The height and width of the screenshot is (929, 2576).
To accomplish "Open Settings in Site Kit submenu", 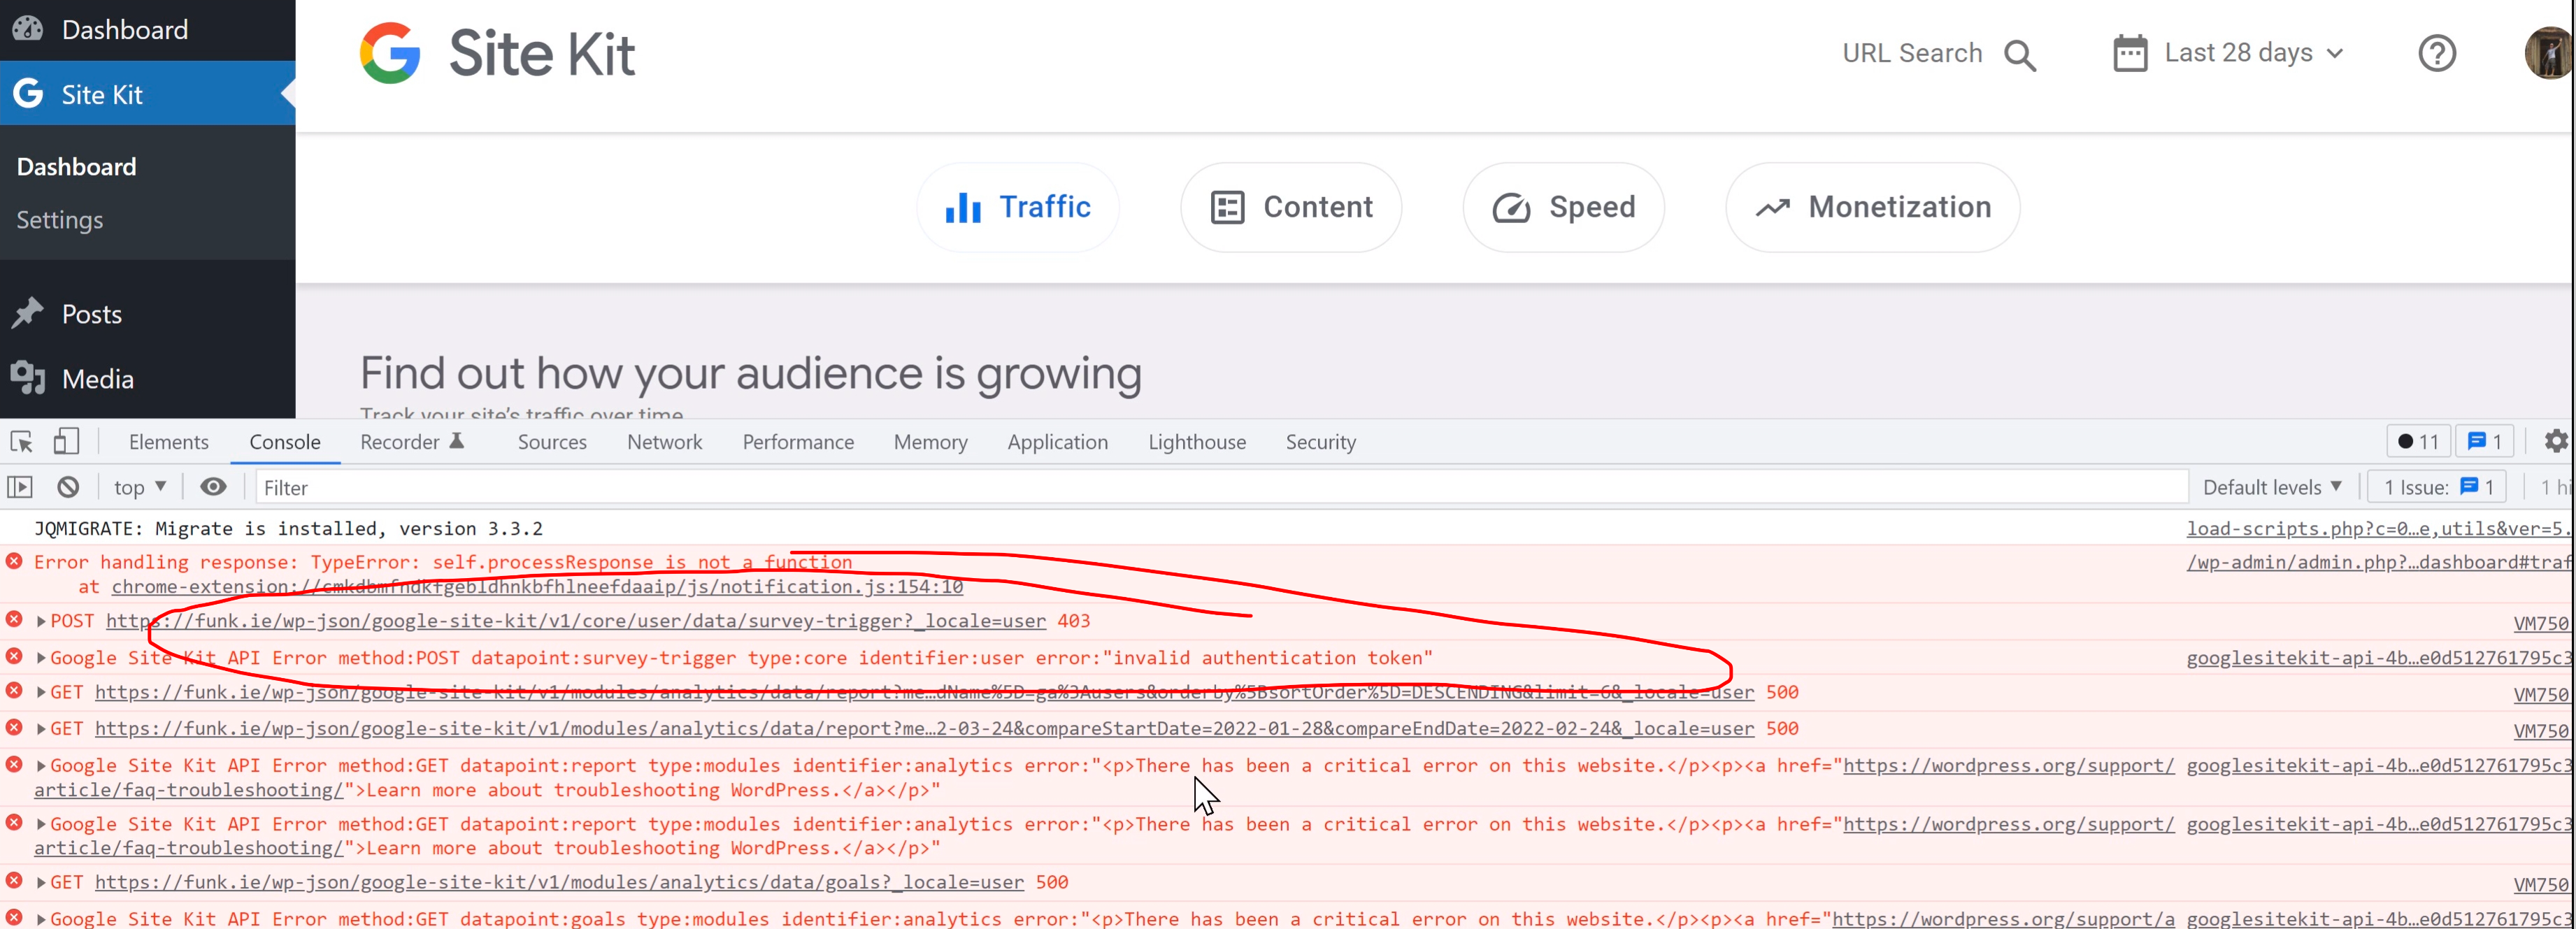I will tap(59, 220).
